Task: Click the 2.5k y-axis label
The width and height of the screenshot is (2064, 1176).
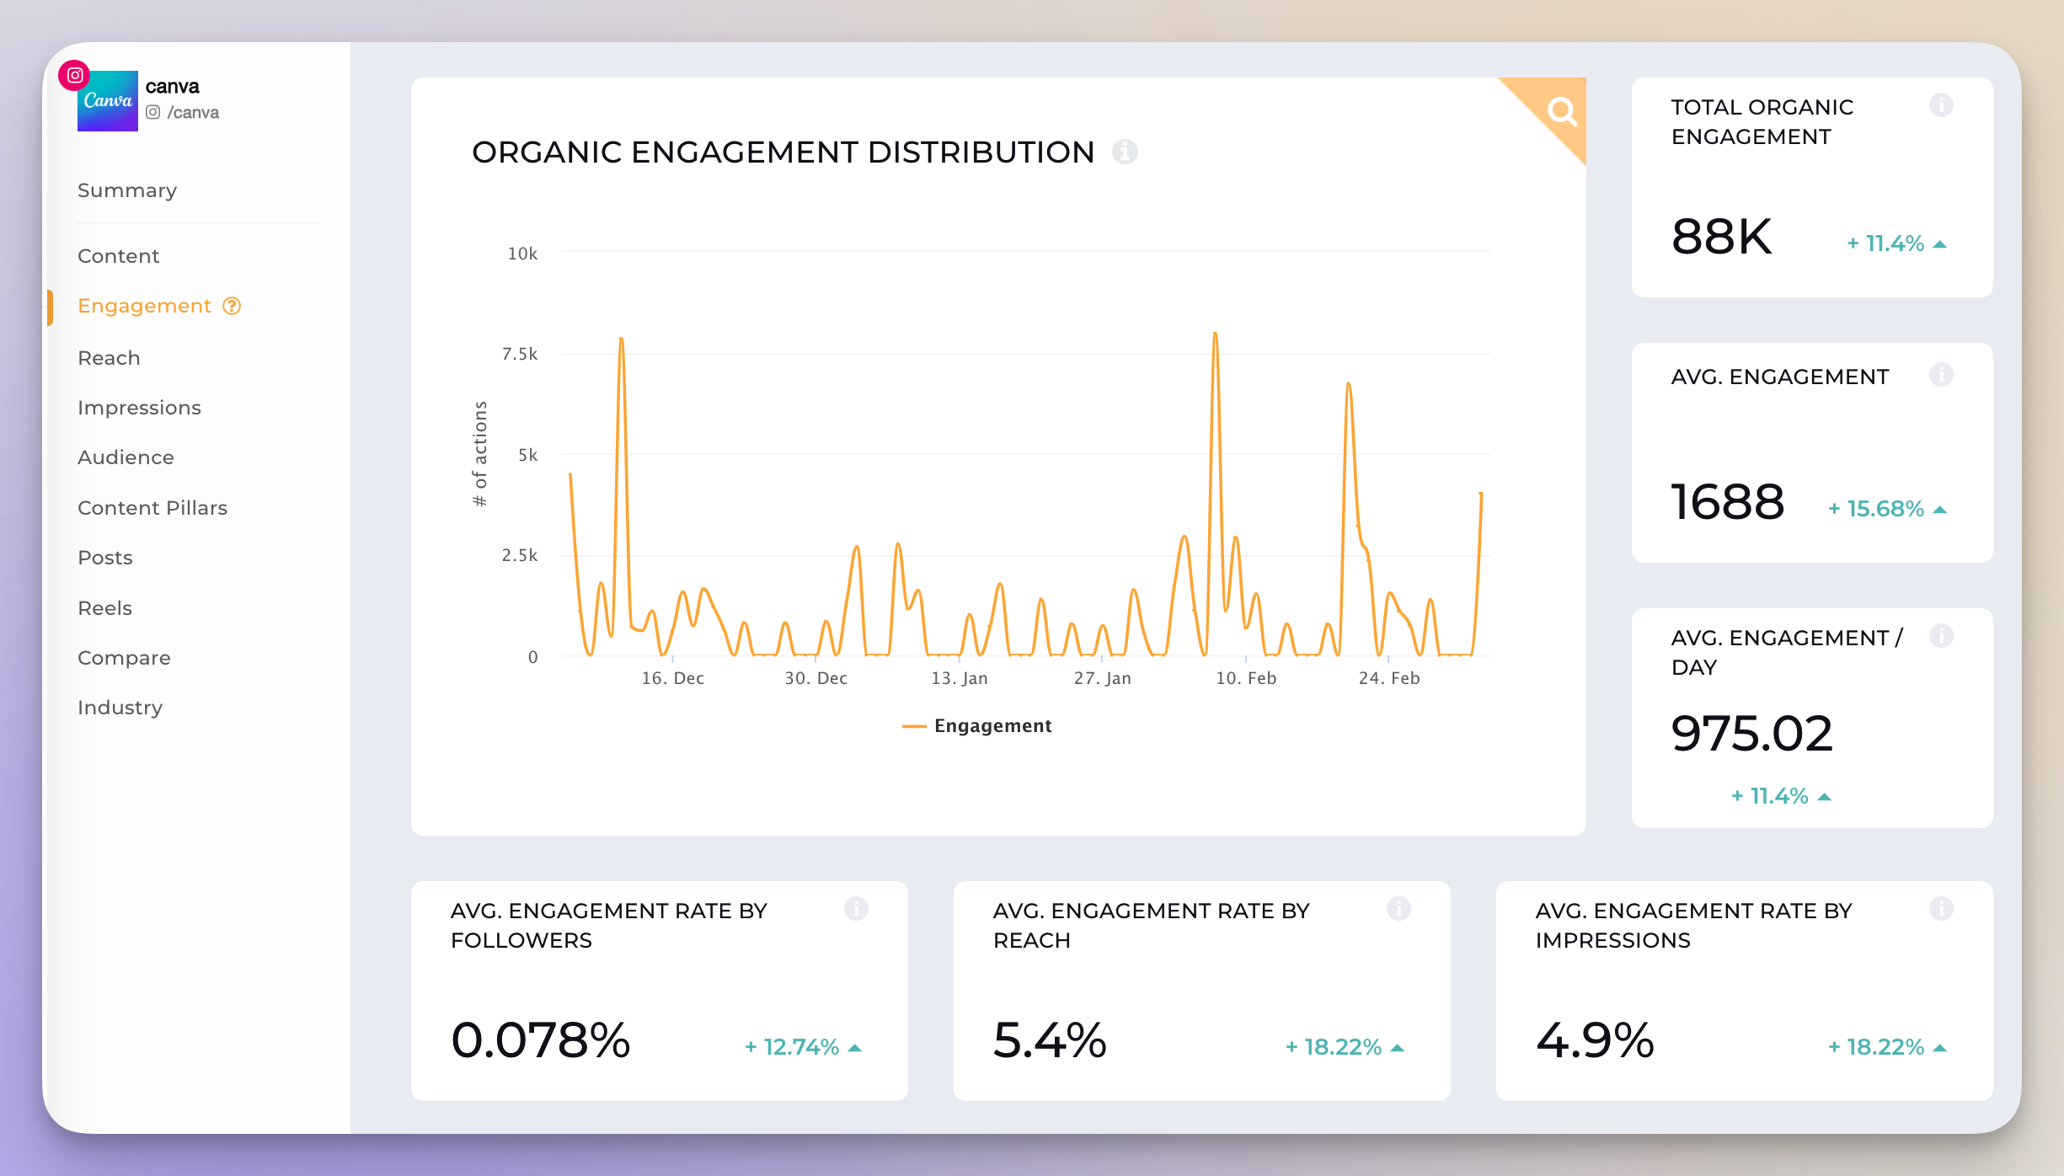Action: point(519,555)
